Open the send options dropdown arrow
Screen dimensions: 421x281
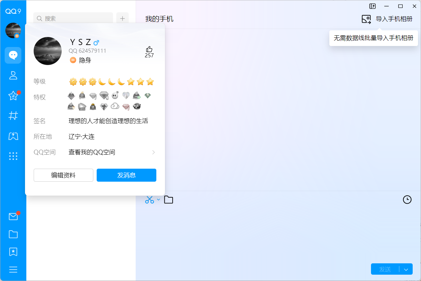[406, 269]
